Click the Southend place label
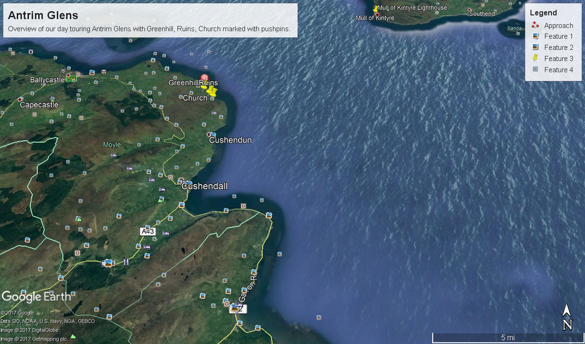This screenshot has width=585, height=344. pos(482,14)
